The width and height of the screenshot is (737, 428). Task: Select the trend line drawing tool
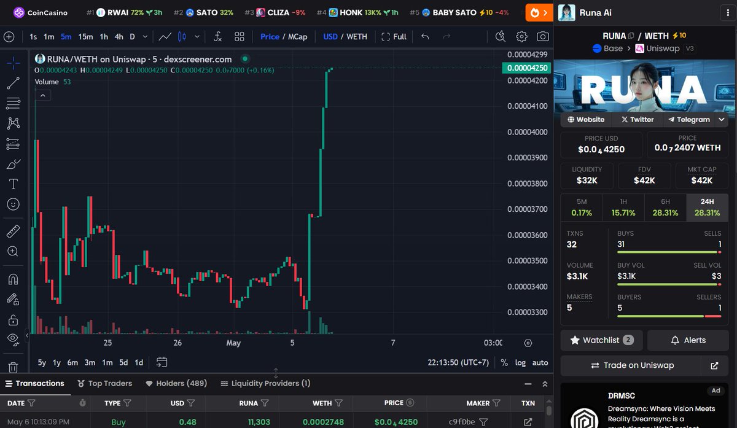(x=13, y=83)
